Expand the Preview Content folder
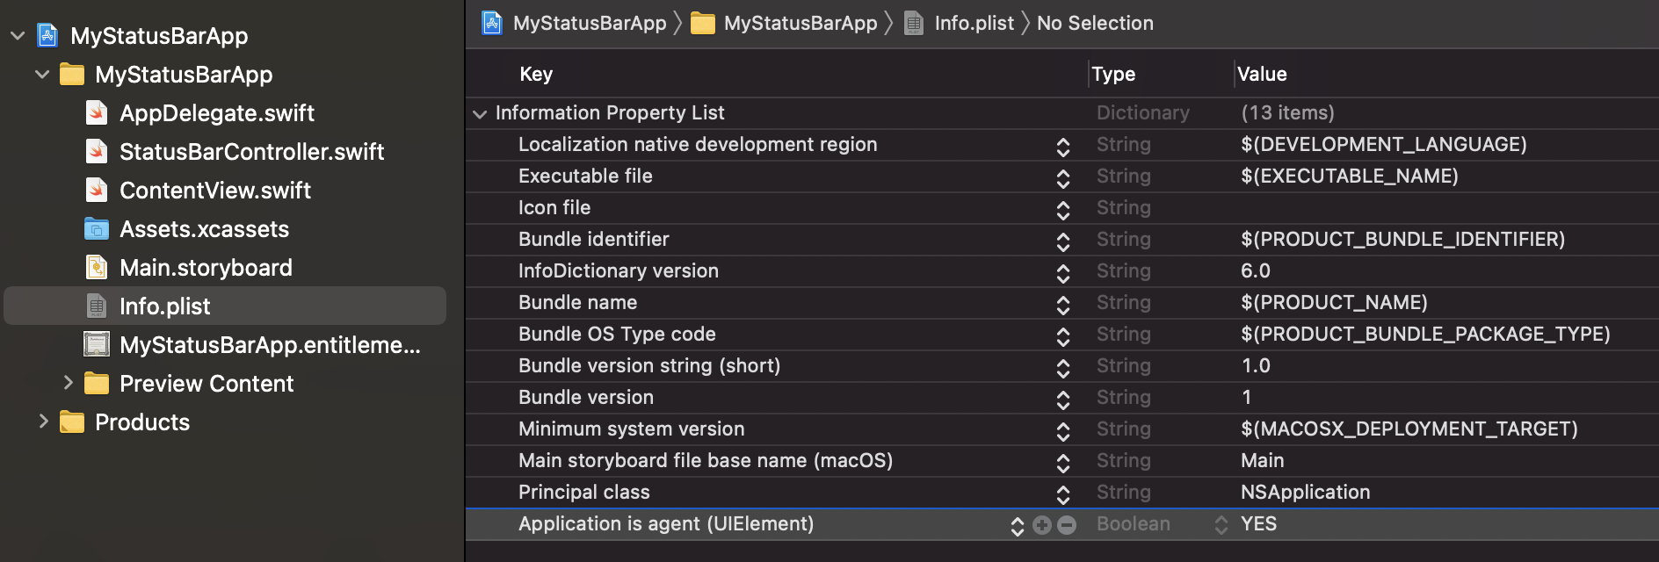The height and width of the screenshot is (562, 1659). click(x=68, y=383)
